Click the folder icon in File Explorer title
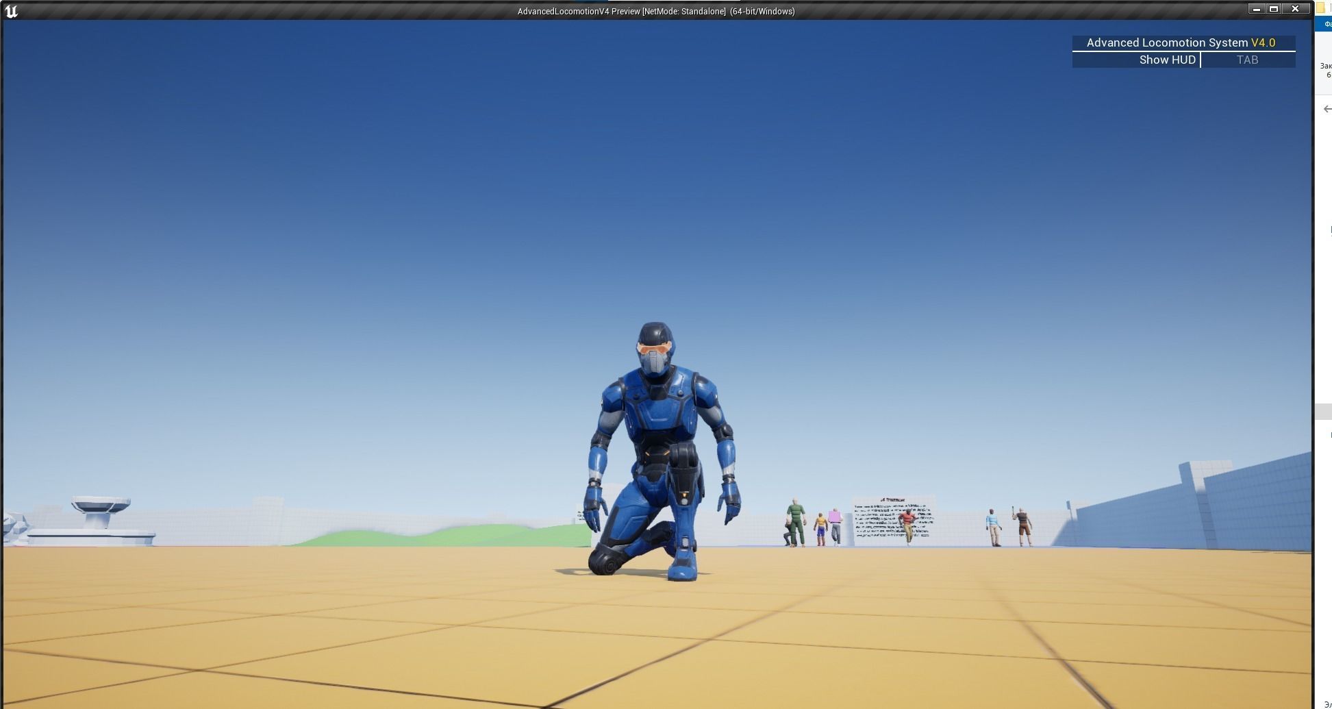1332x709 pixels. tap(1320, 8)
